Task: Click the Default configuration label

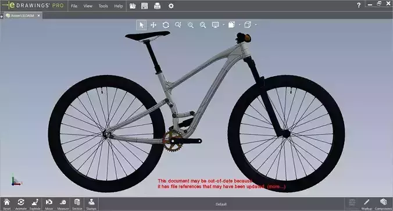Action: pos(221,204)
